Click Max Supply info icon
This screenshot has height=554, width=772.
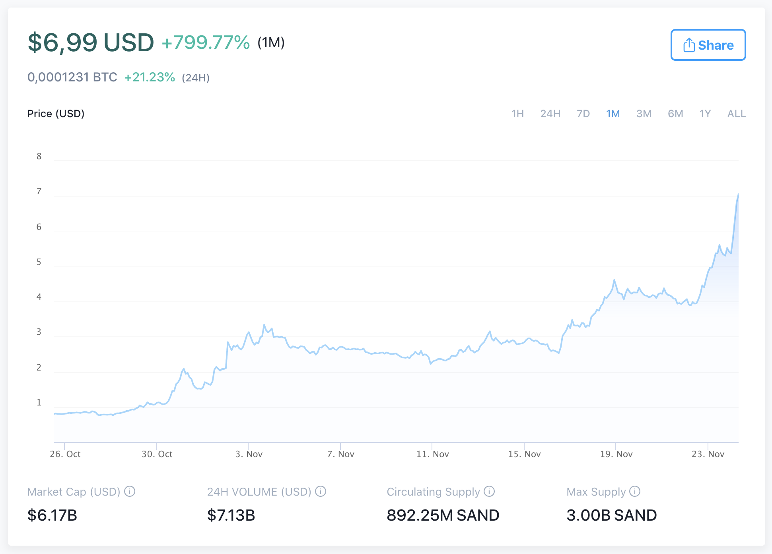click(x=635, y=491)
